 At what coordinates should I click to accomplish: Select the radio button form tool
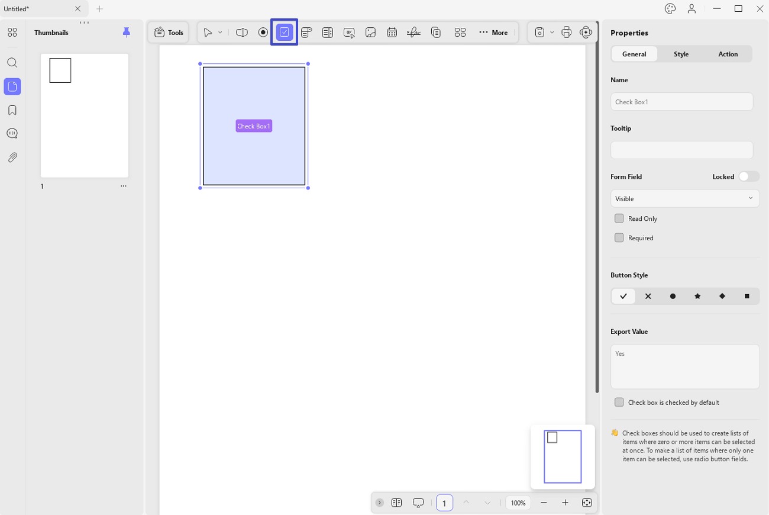click(263, 33)
